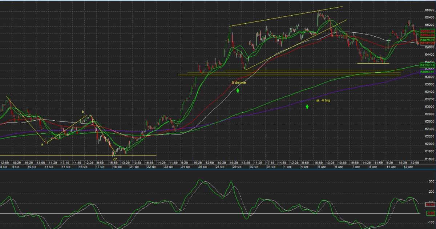Image resolution: width=436 pixels, height=229 pixels.
Task: Click the 63963.97 purple price tag
Action: coord(427,72)
